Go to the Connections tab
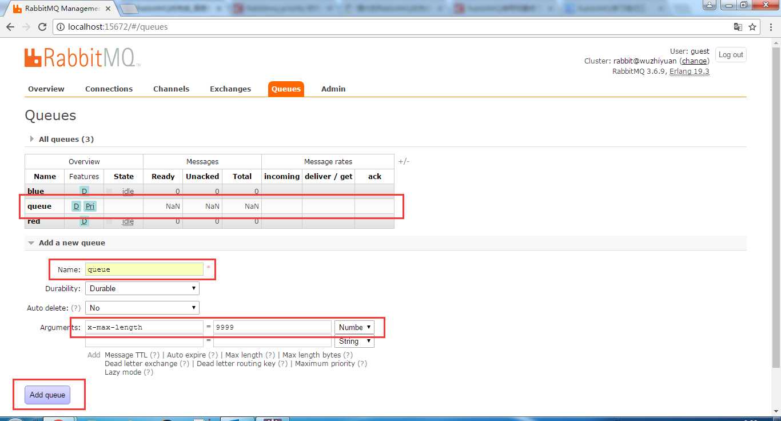This screenshot has height=421, width=781. click(109, 89)
